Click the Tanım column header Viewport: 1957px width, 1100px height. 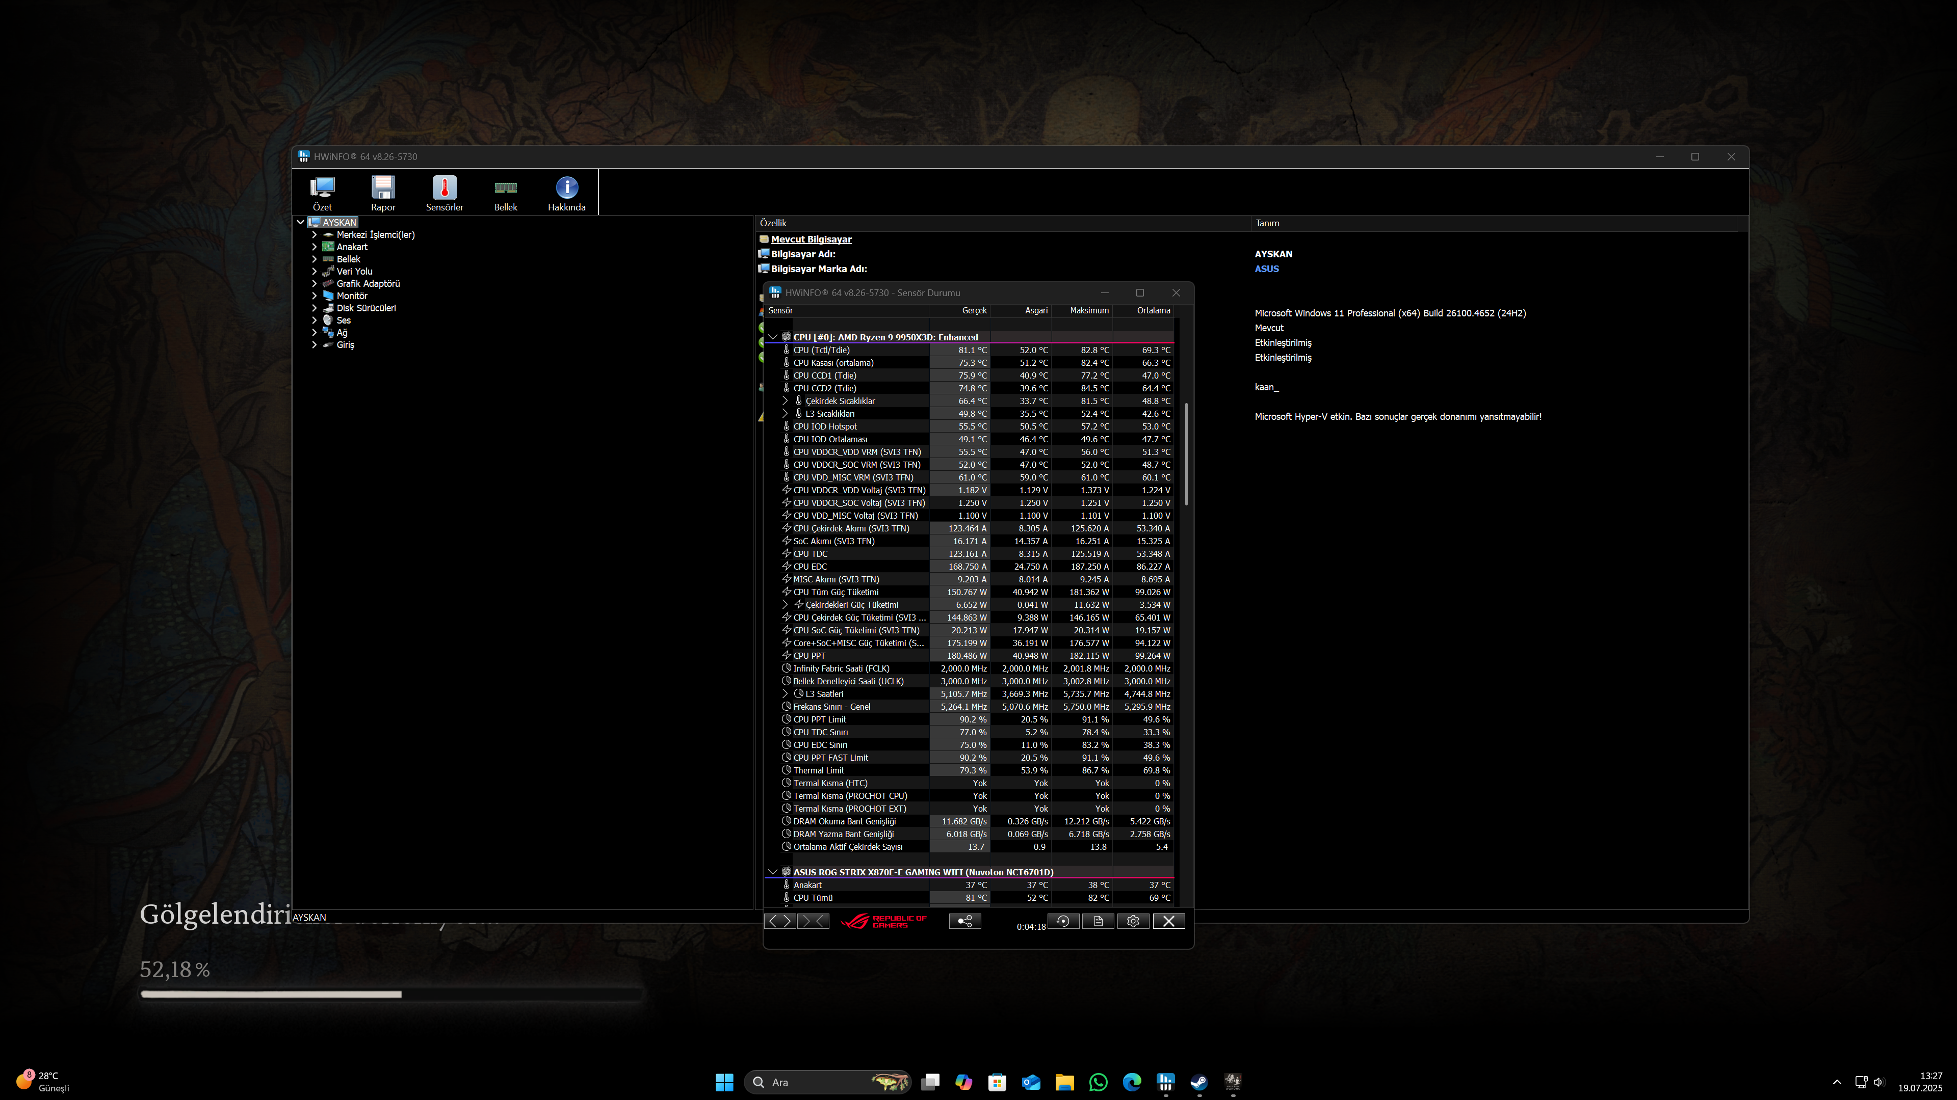click(x=1494, y=223)
